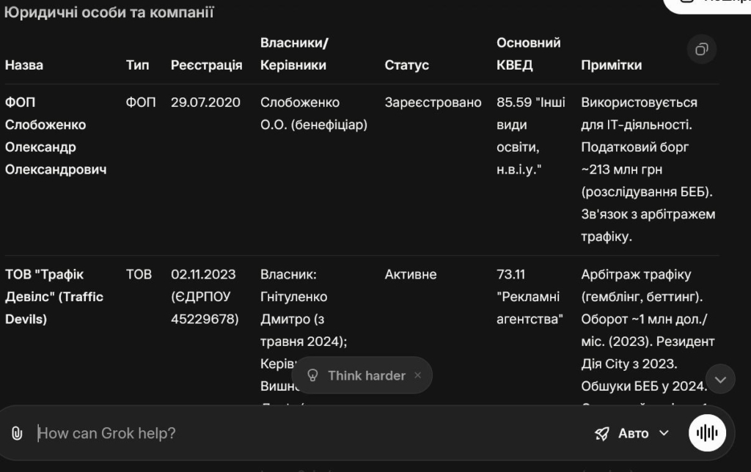
Task: Click the lightbulb icon on Think harder pill
Action: 314,375
